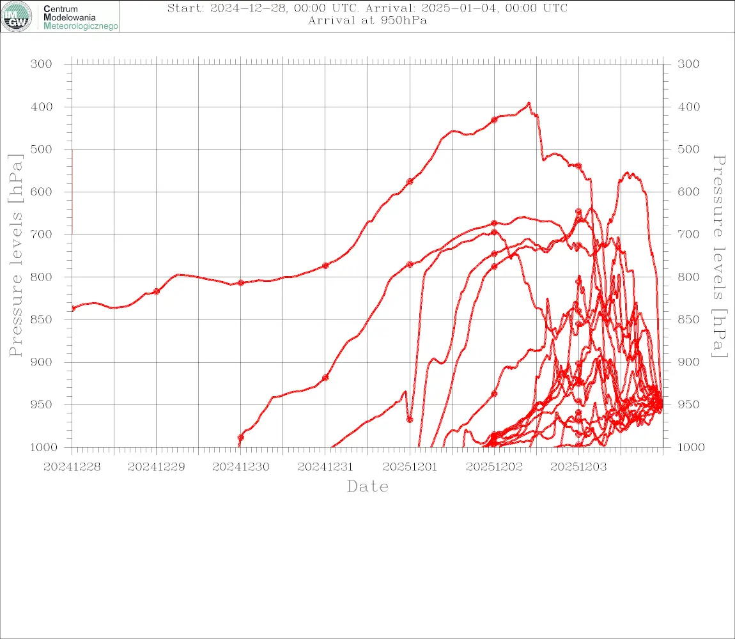Click the right axis label 400
The image size is (735, 639).
coord(688,107)
